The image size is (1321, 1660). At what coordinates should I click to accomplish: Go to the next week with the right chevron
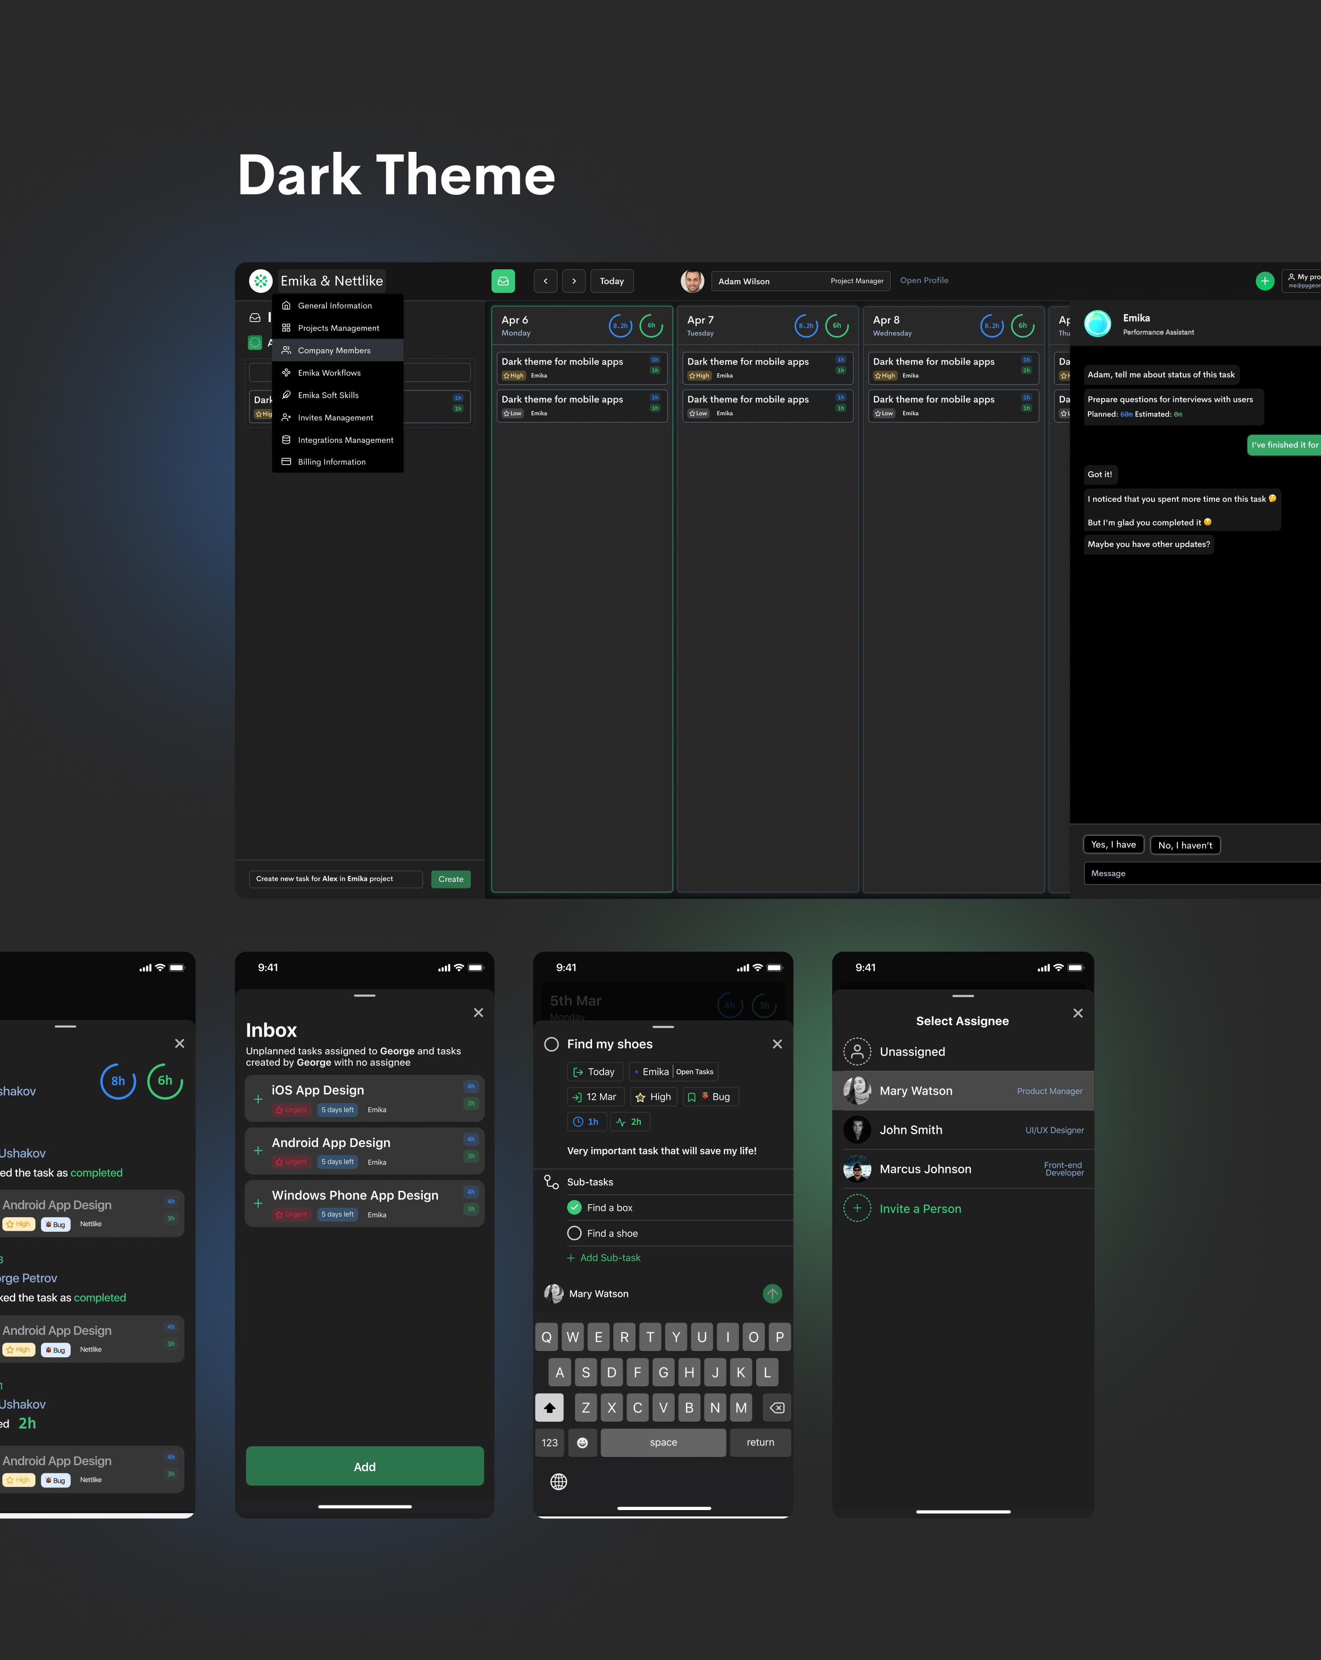(x=574, y=281)
